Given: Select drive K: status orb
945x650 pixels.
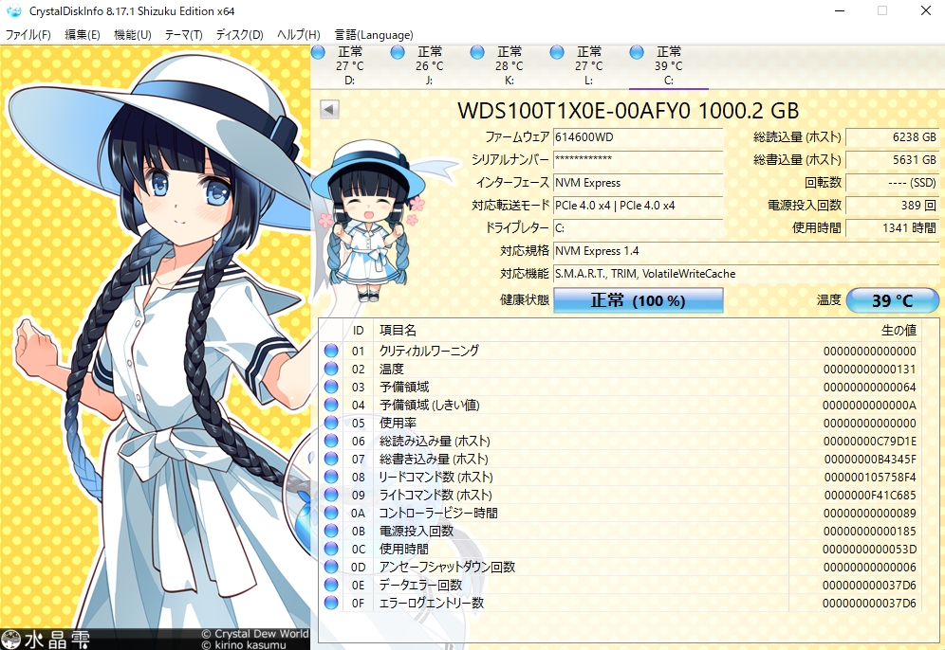Looking at the screenshot, I should pos(477,52).
